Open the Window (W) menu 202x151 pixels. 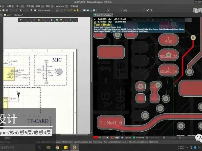(x=62, y=6)
